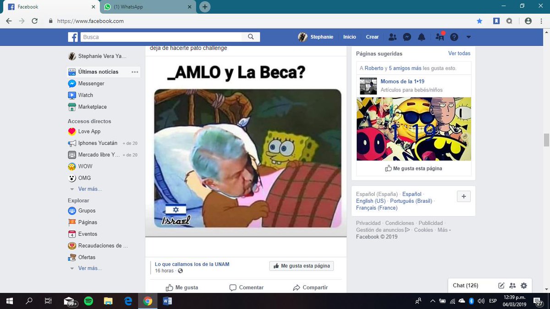
Task: Click Comentar on the post
Action: tap(246, 287)
